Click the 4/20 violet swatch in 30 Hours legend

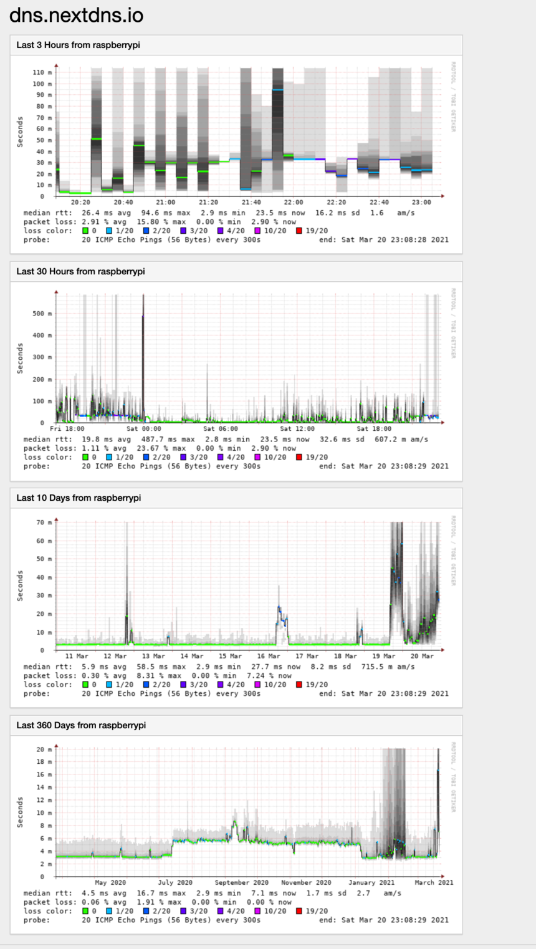coord(221,457)
